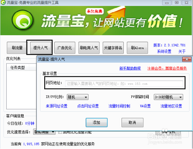The image size is (193, 149).
Task: Click the 1,915,185 site count number
Action: click(31, 144)
